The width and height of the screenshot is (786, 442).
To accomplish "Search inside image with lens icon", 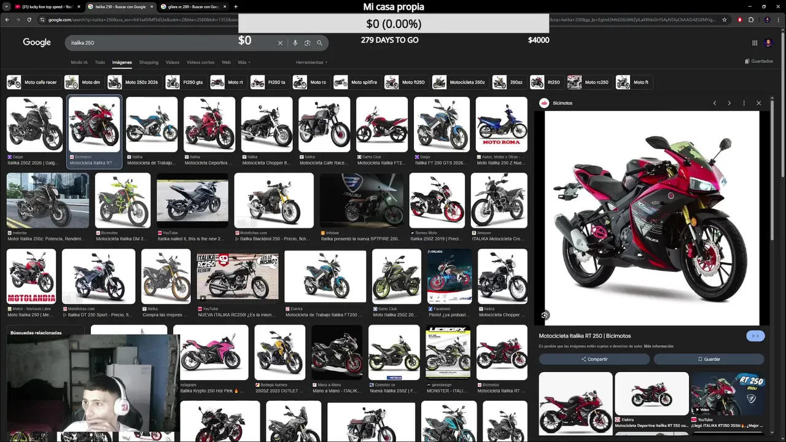I will pos(545,316).
